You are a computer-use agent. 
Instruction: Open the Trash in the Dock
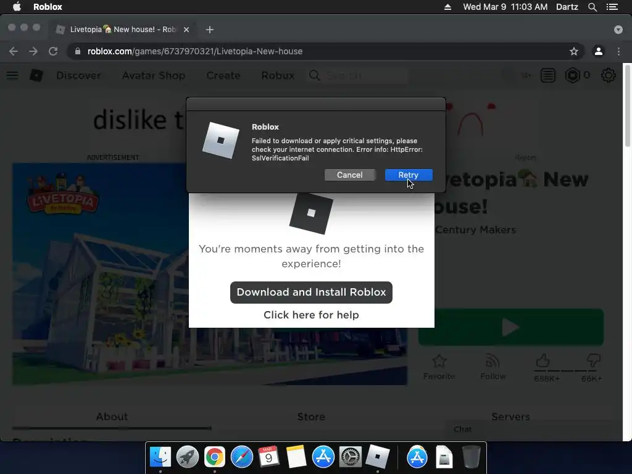471,457
